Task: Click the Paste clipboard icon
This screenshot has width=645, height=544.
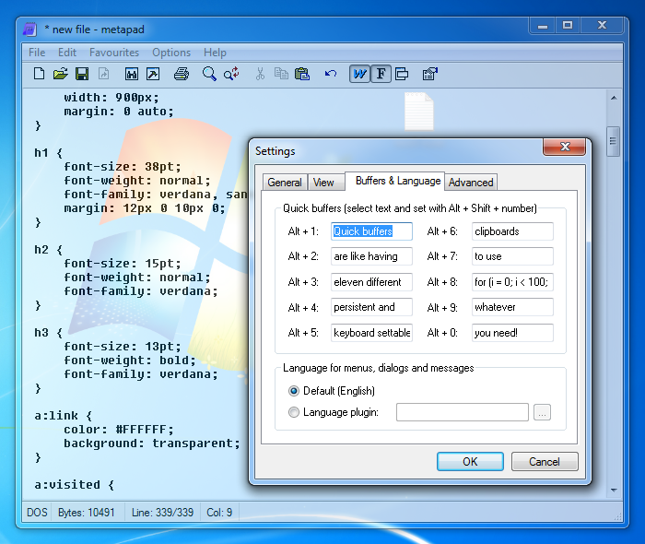Action: [x=301, y=74]
